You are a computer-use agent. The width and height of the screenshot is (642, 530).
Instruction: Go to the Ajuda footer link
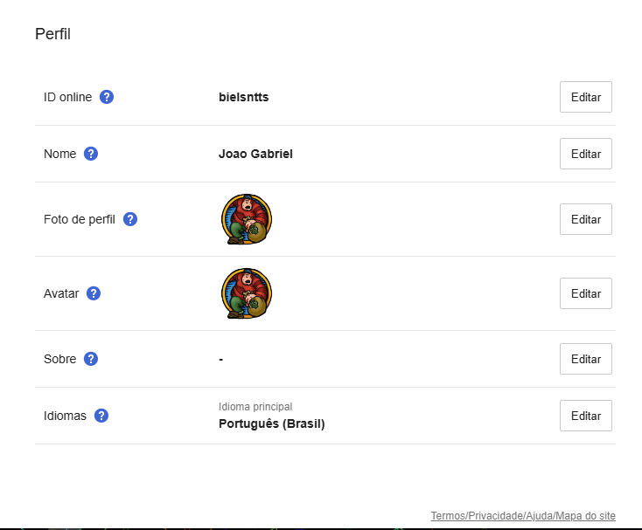click(x=538, y=516)
